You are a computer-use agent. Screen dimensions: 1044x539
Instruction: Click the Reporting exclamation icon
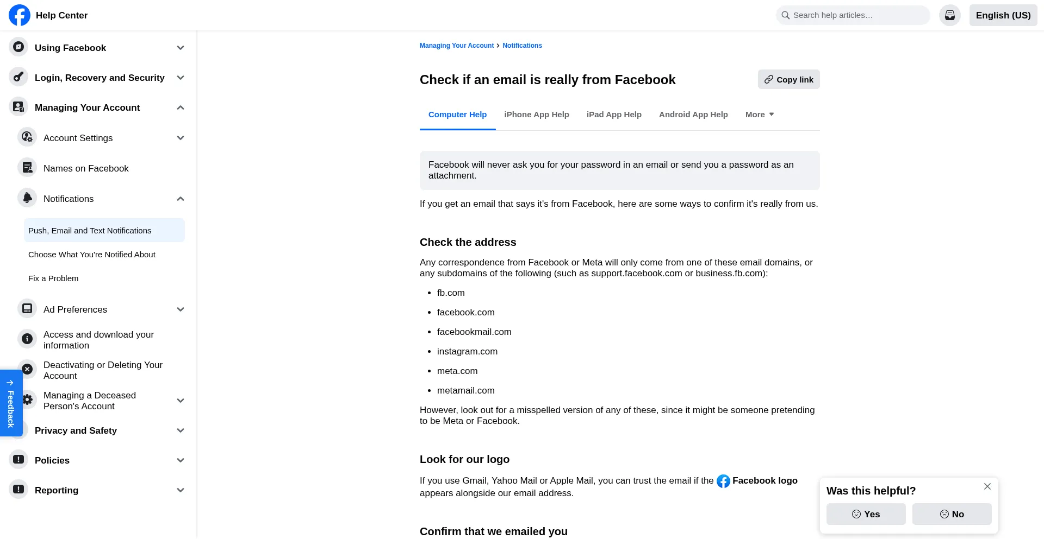[18, 490]
